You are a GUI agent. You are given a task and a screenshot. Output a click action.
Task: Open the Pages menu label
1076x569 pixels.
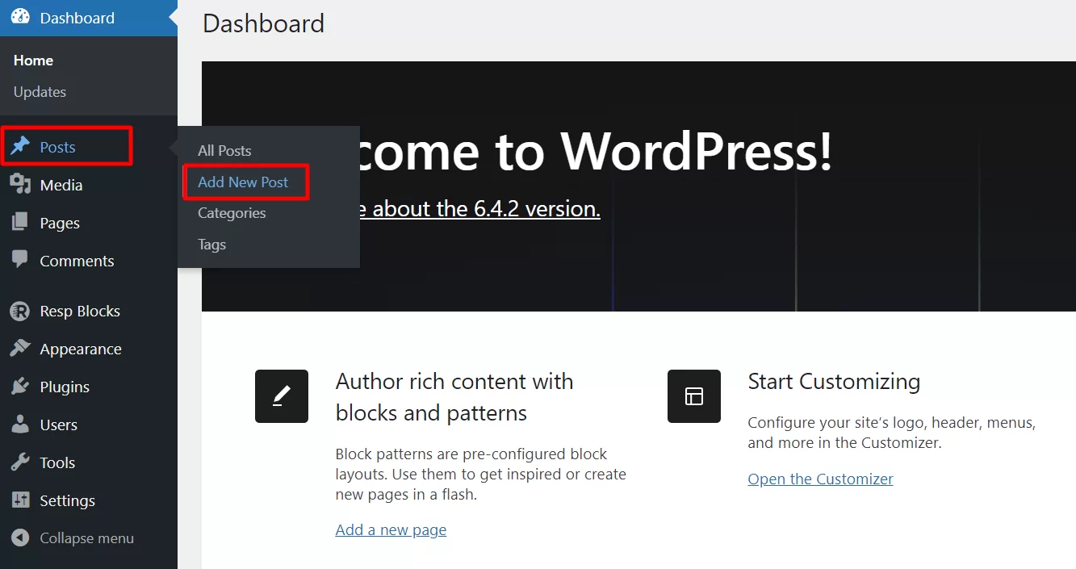pos(60,223)
